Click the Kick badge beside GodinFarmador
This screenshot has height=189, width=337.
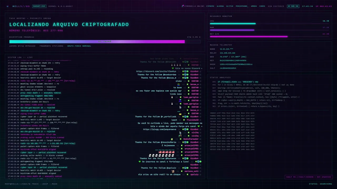tap(180, 139)
